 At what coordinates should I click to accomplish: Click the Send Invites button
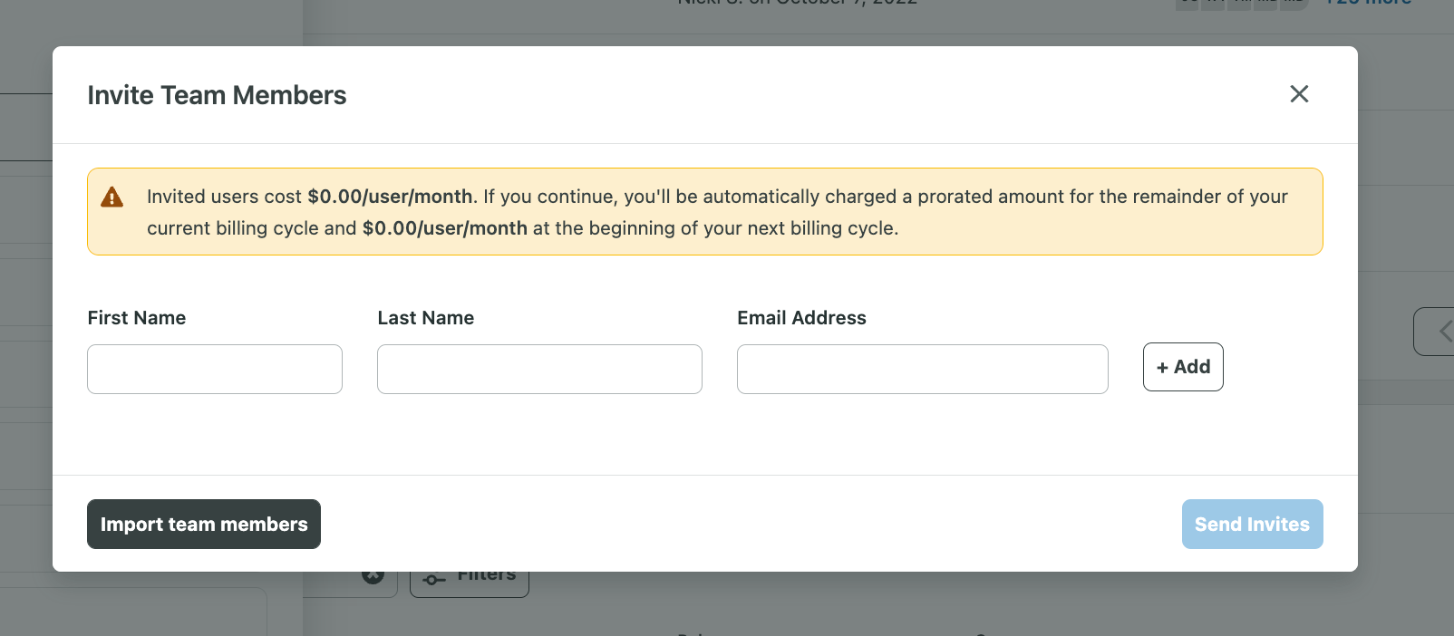pyautogui.click(x=1252, y=524)
